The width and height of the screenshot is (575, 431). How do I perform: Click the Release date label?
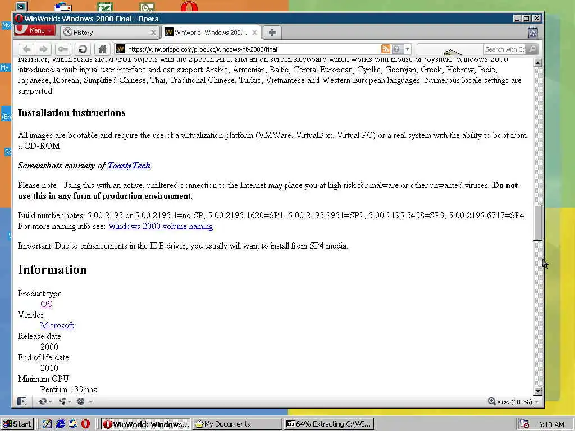[x=40, y=336]
